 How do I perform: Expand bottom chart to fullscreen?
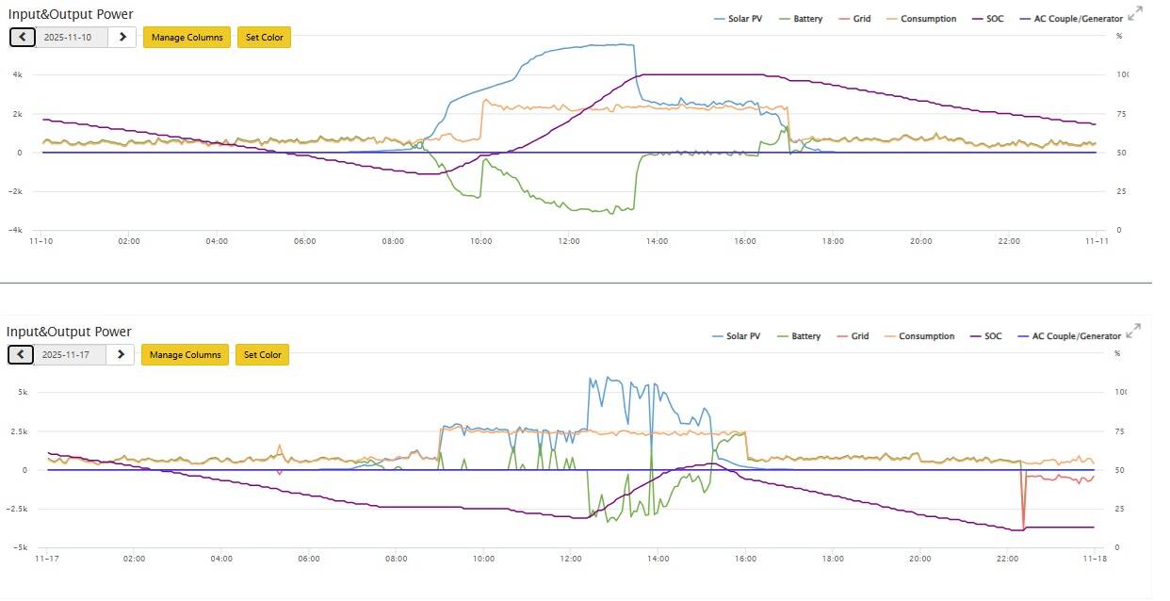1134,330
